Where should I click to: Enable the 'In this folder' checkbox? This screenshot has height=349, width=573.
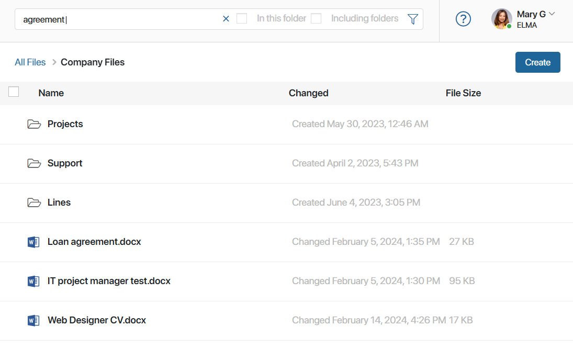pyautogui.click(x=242, y=18)
